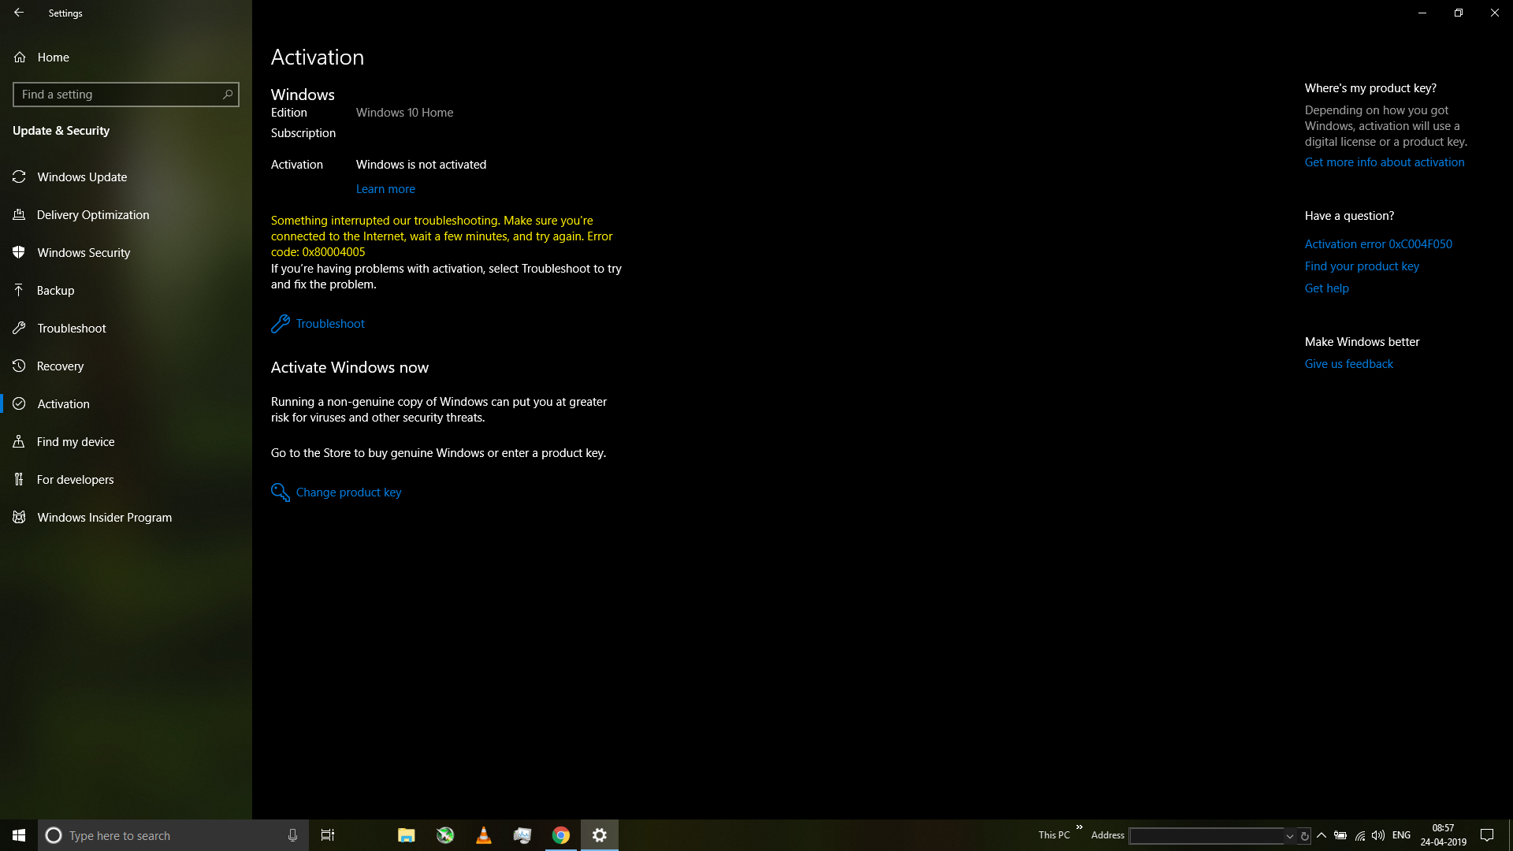
Task: Click the ENG language indicator
Action: pyautogui.click(x=1401, y=835)
